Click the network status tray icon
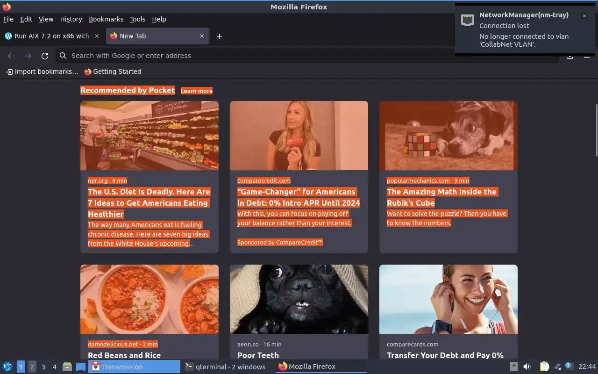This screenshot has height=374, width=598. pos(557,367)
